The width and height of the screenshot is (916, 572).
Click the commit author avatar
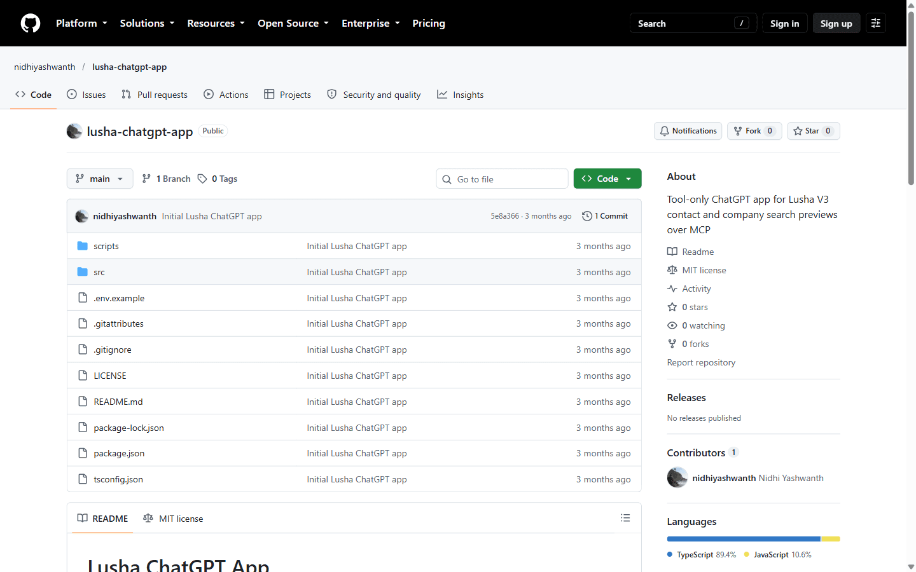pyautogui.click(x=81, y=216)
